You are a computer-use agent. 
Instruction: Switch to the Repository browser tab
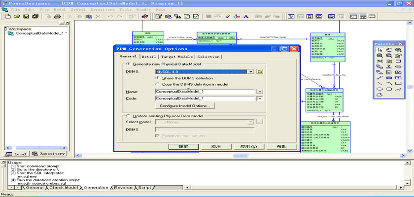coord(48,154)
